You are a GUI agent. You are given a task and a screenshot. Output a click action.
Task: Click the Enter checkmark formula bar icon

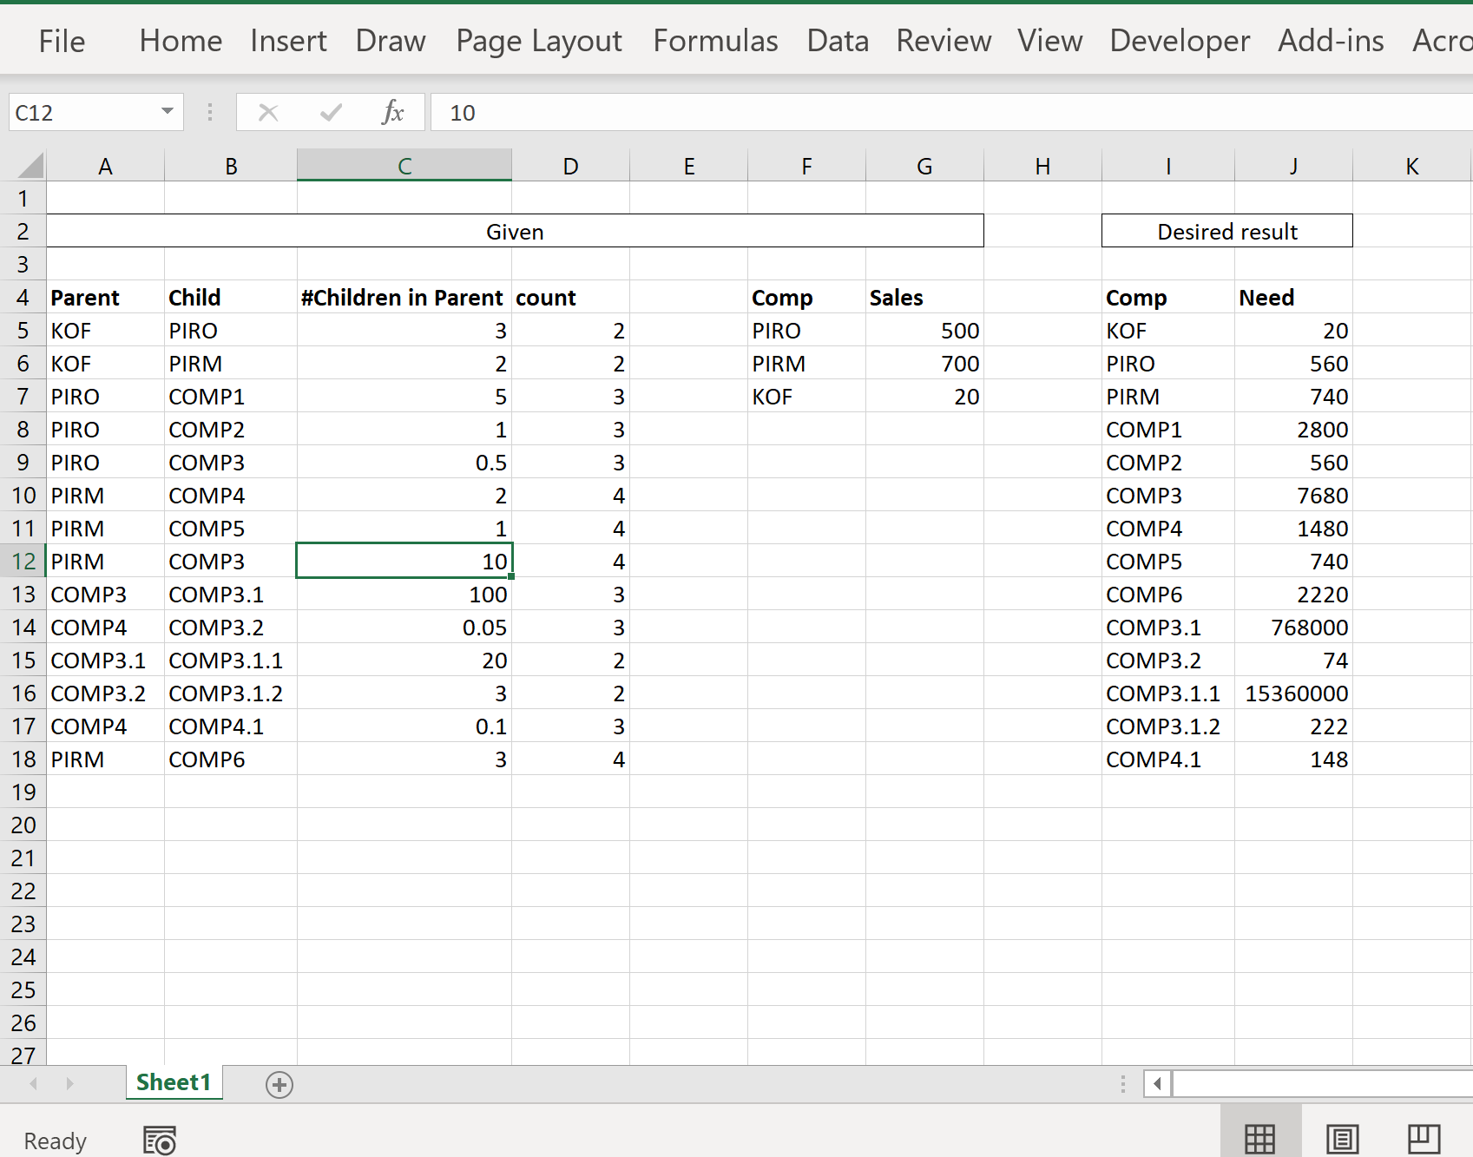click(x=331, y=113)
